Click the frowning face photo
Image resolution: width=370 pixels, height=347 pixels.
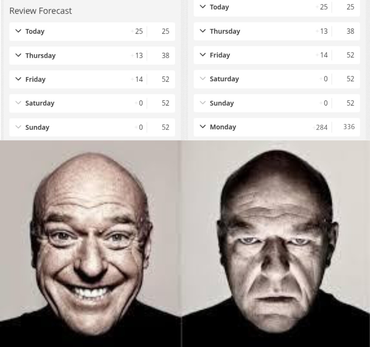[276, 244]
